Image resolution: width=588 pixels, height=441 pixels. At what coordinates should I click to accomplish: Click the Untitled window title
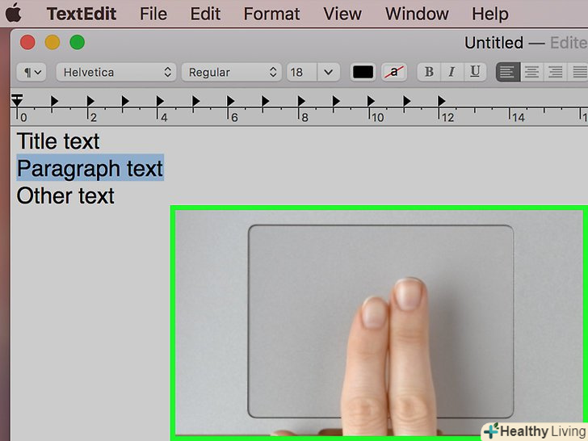point(493,43)
